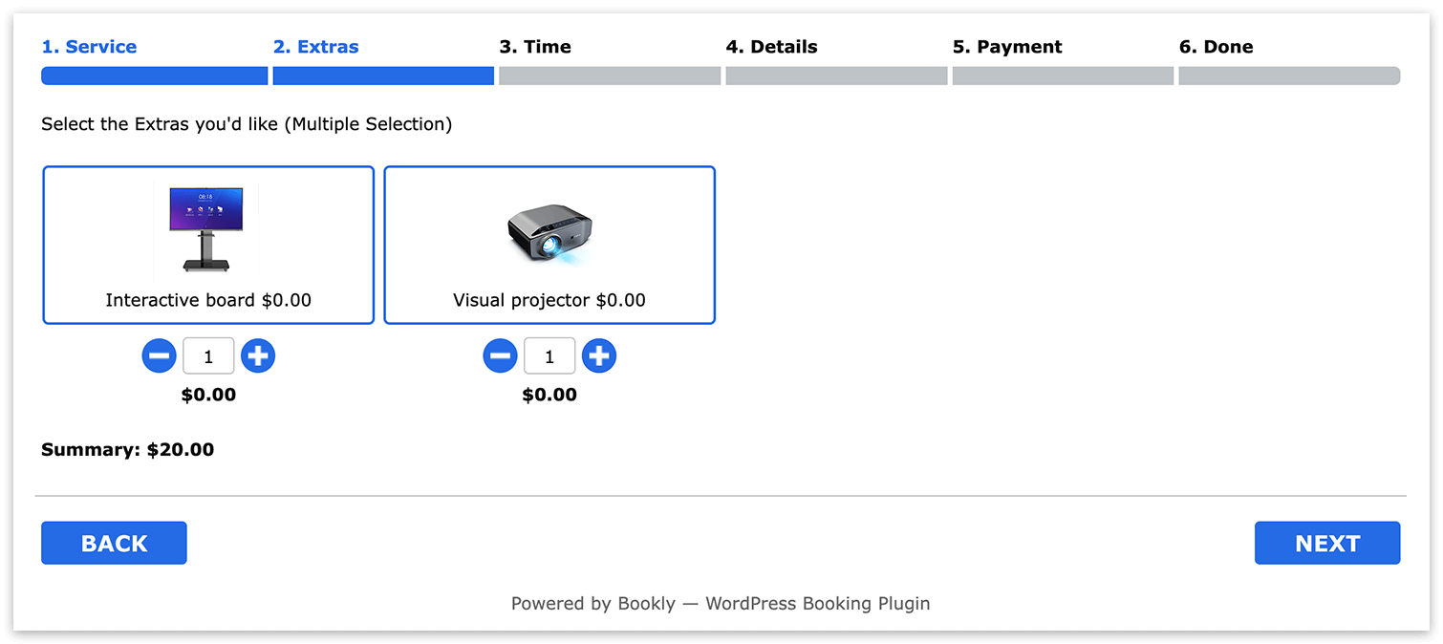Open the 5. Payment step
Viewport: 1443px width, 644px height.
pyautogui.click(x=1007, y=47)
